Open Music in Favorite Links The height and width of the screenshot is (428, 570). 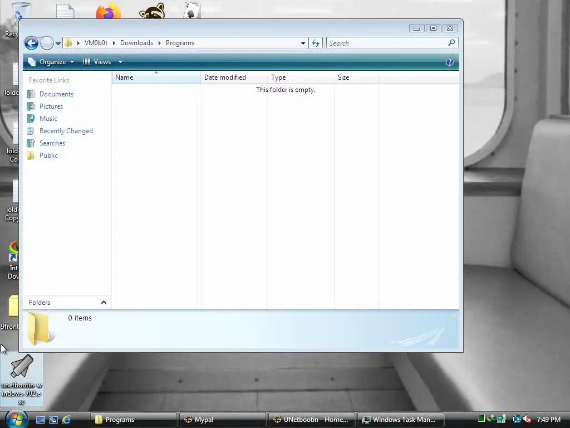pos(48,119)
